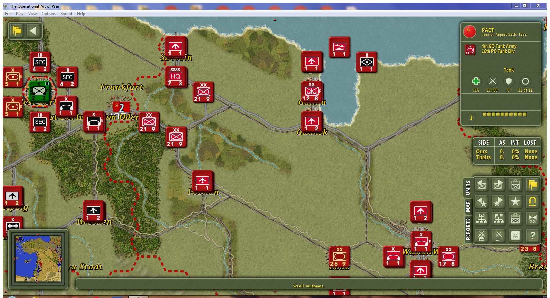The image size is (550, 298).
Task: Click the circle movement stat icon
Action: pos(525,81)
